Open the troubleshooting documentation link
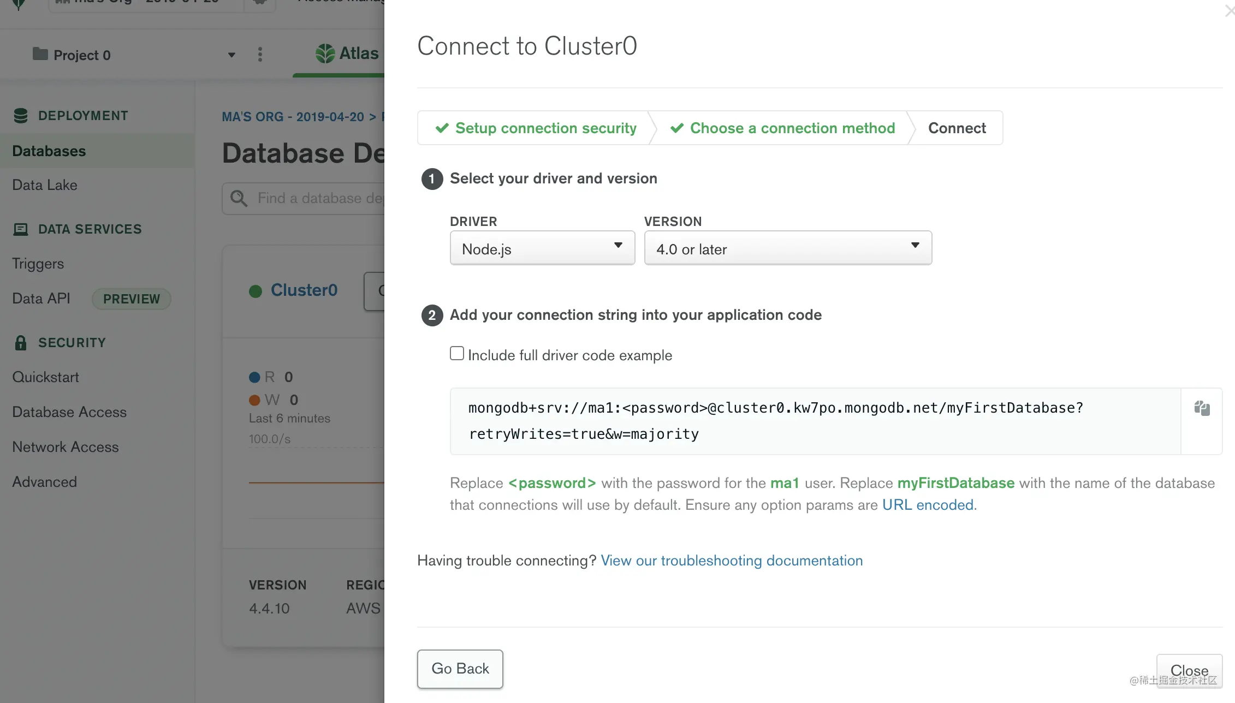 732,561
